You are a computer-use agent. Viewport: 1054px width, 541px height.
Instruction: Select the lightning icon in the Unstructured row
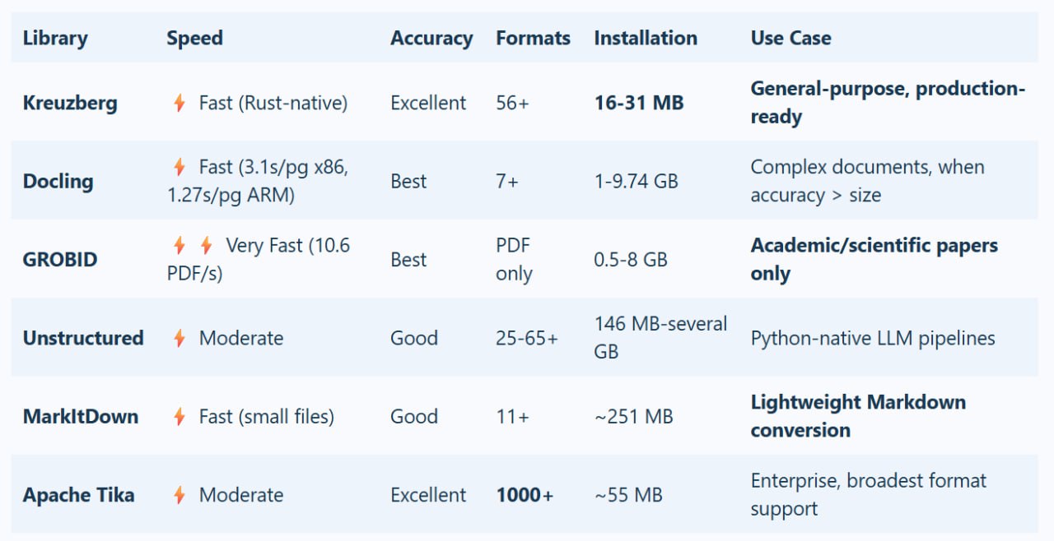click(179, 338)
